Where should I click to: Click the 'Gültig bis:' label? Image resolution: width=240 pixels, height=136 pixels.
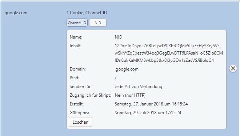pos(79,113)
